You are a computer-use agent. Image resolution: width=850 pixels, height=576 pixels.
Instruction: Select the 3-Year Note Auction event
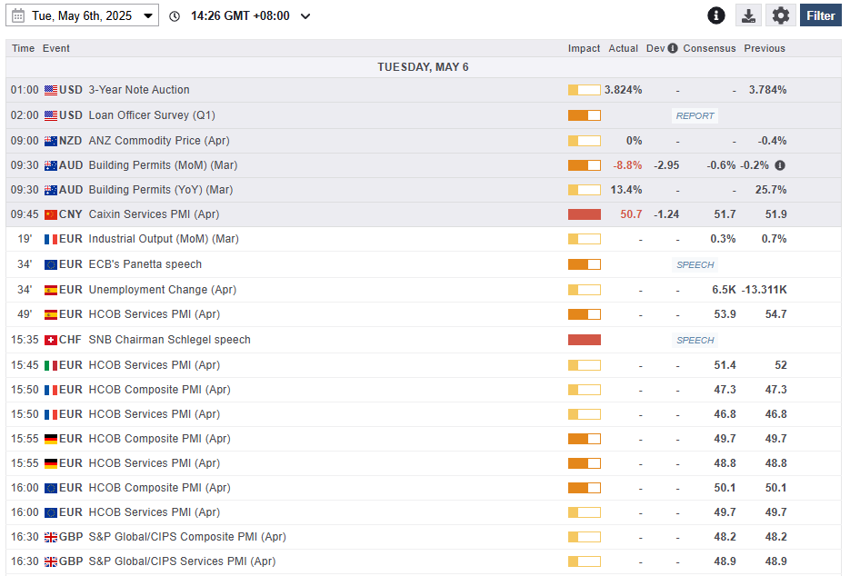click(139, 90)
